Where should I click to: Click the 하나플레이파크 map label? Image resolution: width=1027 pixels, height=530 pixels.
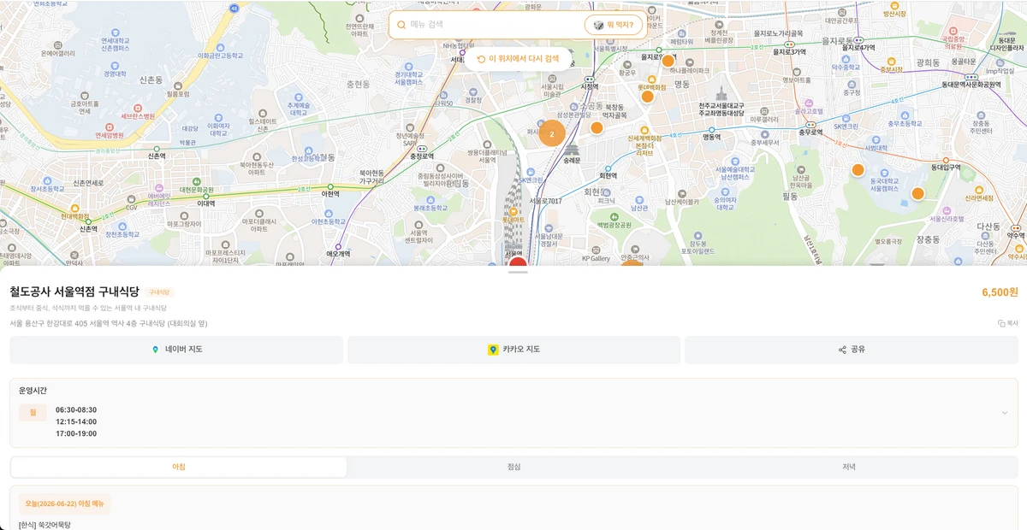[689, 70]
